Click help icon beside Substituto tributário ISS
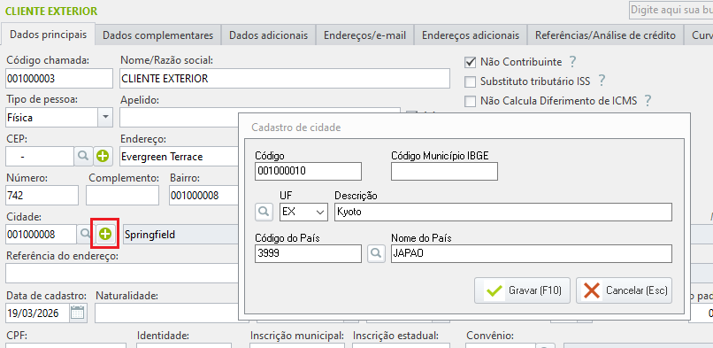713x348 pixels. 602,81
